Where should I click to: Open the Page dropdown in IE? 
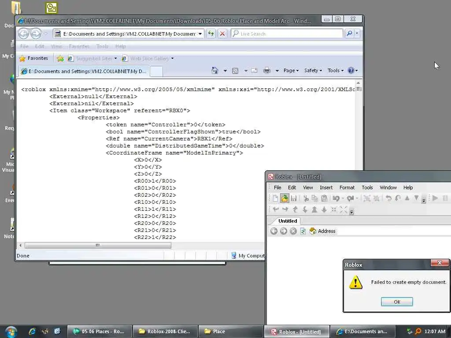[291, 70]
